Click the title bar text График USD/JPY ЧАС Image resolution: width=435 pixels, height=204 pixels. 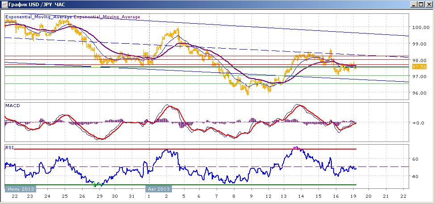pos(37,4)
